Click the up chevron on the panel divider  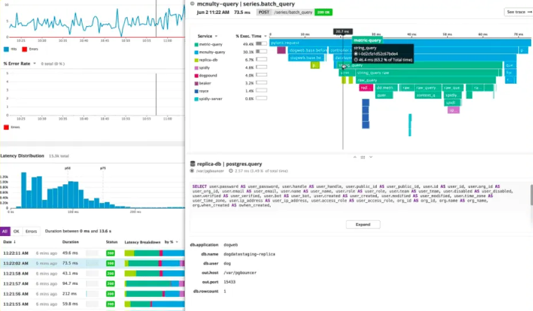click(x=355, y=157)
